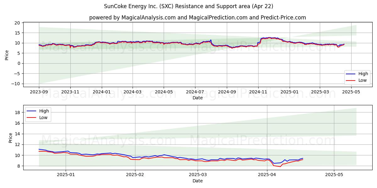The width and height of the screenshot is (377, 188).
Task: Click the top chart y-axis value −5
Action: click(17, 74)
